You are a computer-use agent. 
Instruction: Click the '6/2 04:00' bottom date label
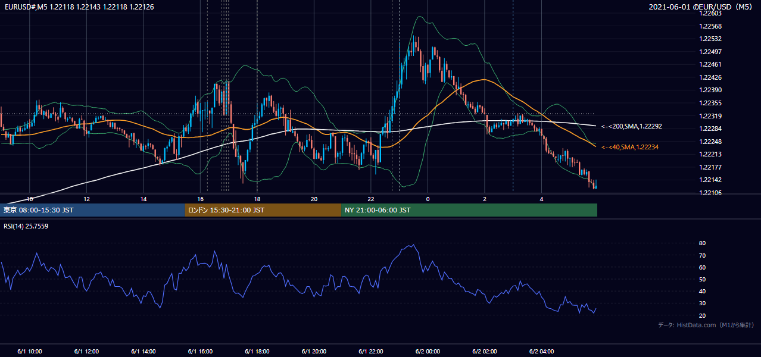[541, 352]
